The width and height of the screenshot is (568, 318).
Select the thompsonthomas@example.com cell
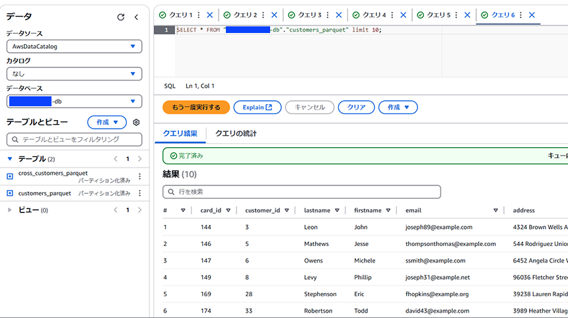(450, 244)
